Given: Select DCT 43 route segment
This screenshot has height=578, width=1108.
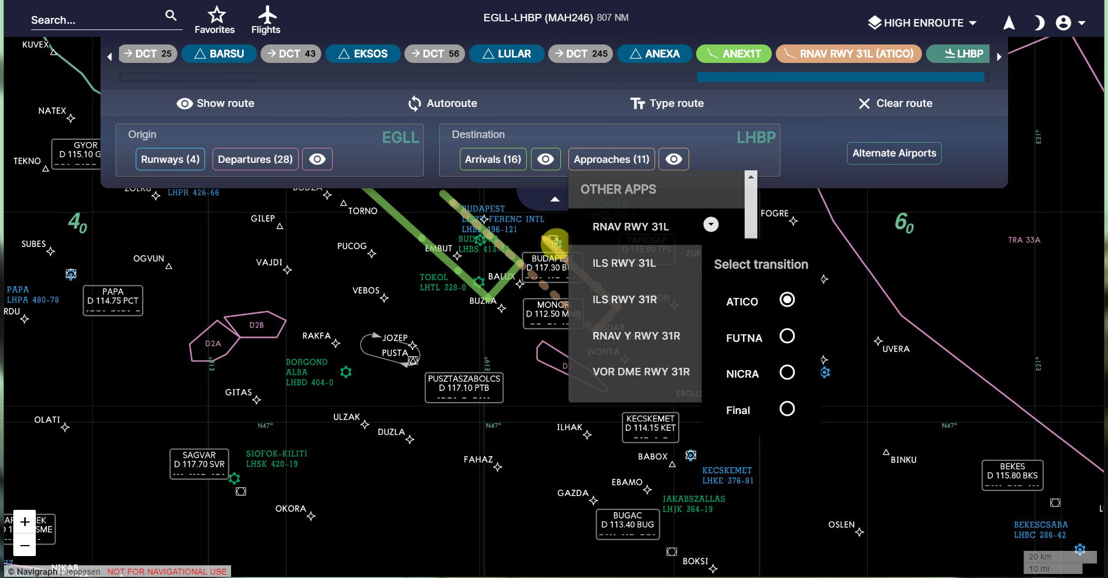Looking at the screenshot, I should pyautogui.click(x=291, y=54).
